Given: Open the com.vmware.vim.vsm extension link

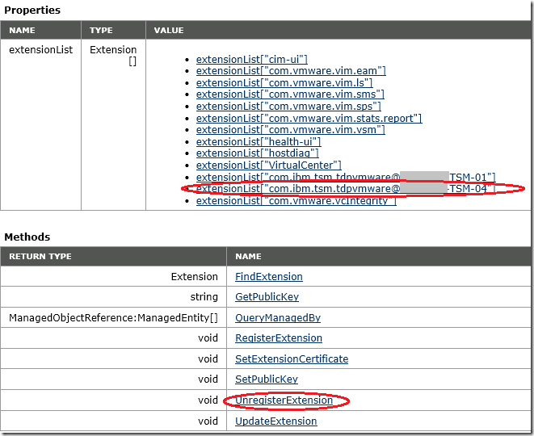Looking at the screenshot, I should pos(289,129).
